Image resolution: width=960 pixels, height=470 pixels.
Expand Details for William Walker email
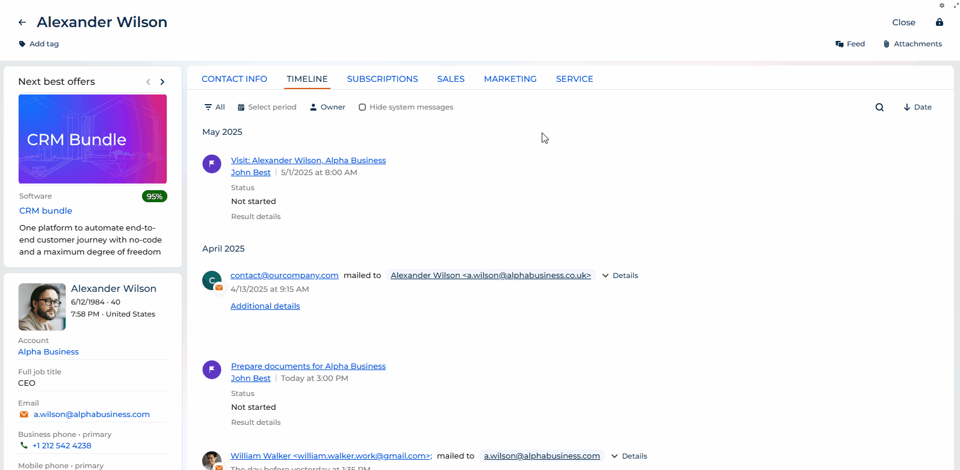pos(629,456)
